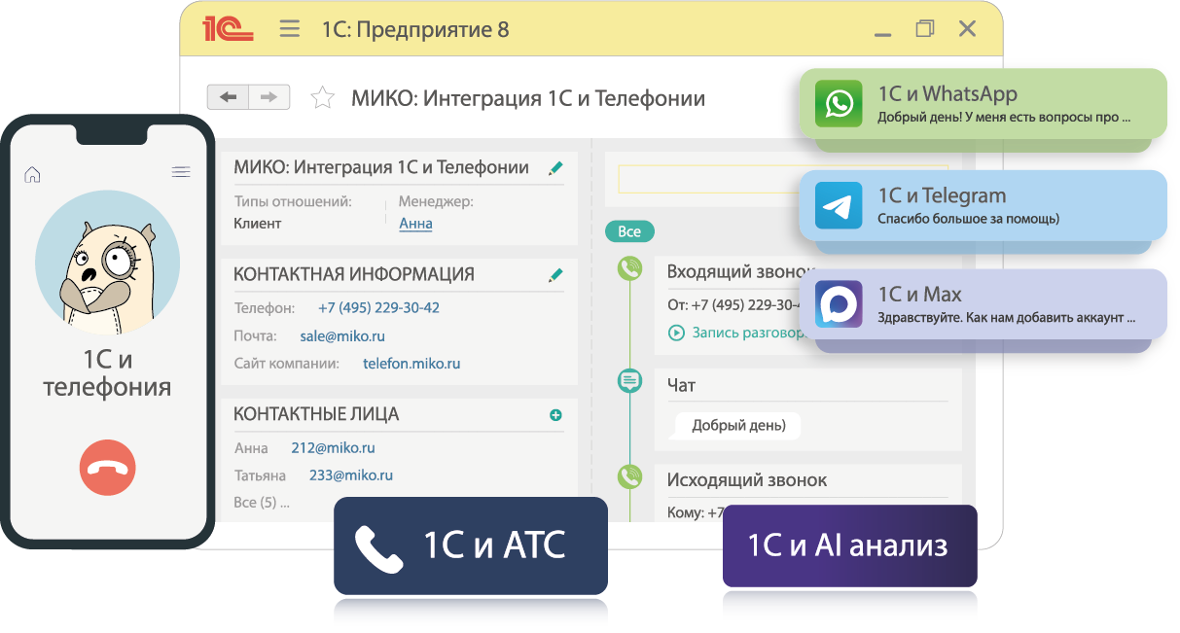
Task: Click the 1C logo in the title bar
Action: [x=230, y=27]
